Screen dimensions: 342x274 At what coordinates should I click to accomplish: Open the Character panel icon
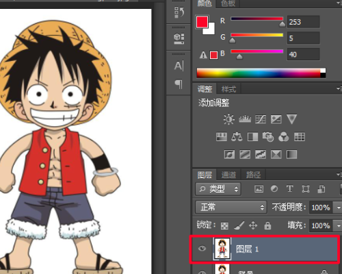pyautogui.click(x=179, y=66)
